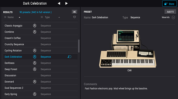The width and height of the screenshot is (178, 99).
Task: Click the shuffle presets icon
Action: click(75, 12)
